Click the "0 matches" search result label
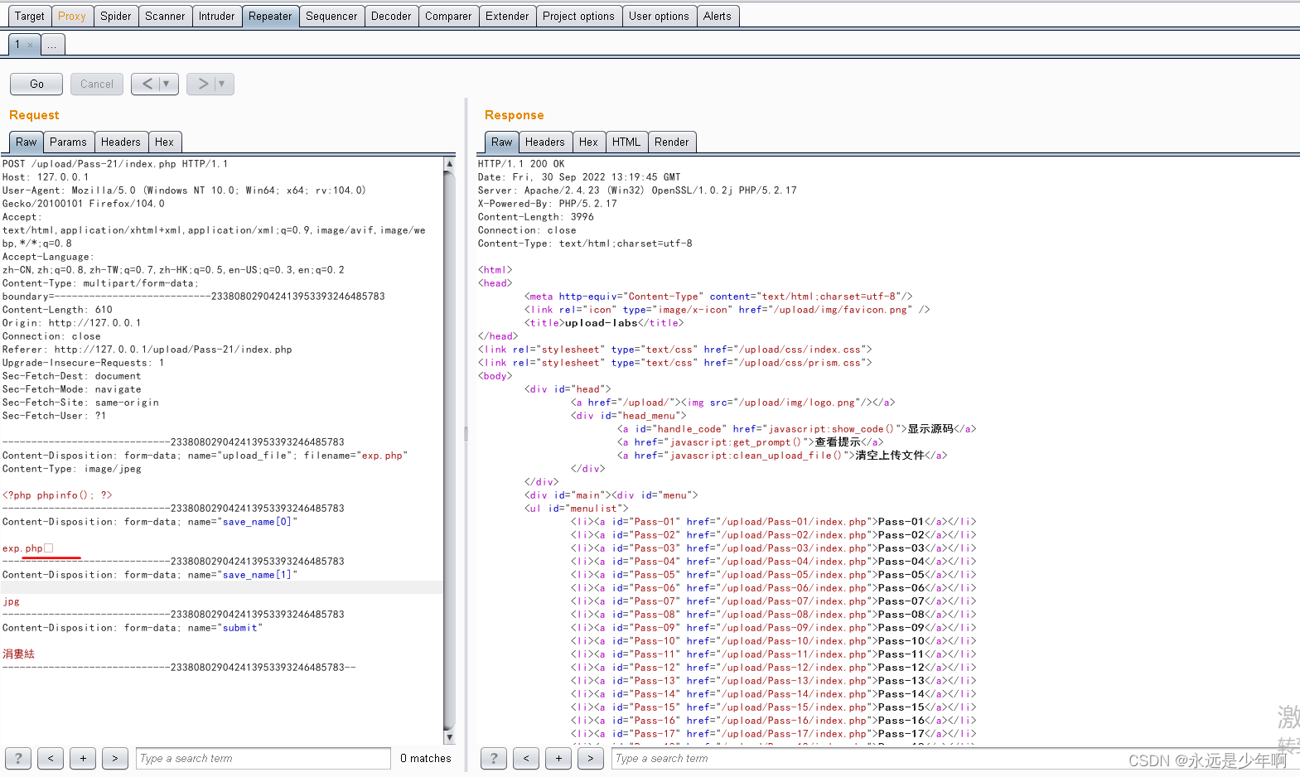 [425, 758]
